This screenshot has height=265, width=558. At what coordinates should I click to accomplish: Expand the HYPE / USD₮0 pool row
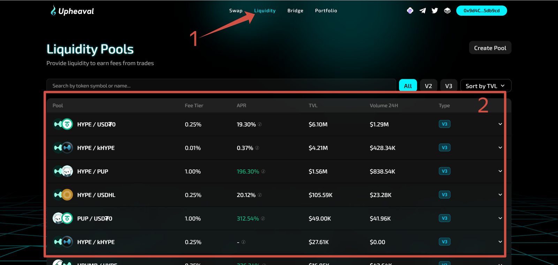pyautogui.click(x=500, y=124)
